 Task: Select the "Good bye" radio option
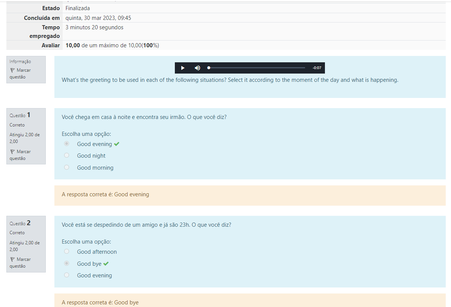pyautogui.click(x=67, y=263)
